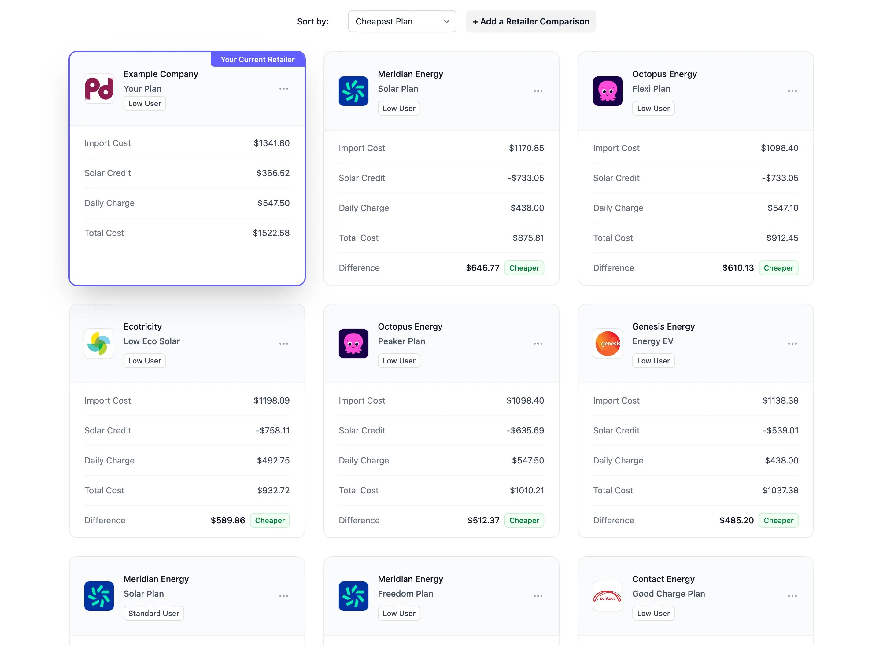Open three-dot menu on Octopus Flexi Plan

pos(792,91)
